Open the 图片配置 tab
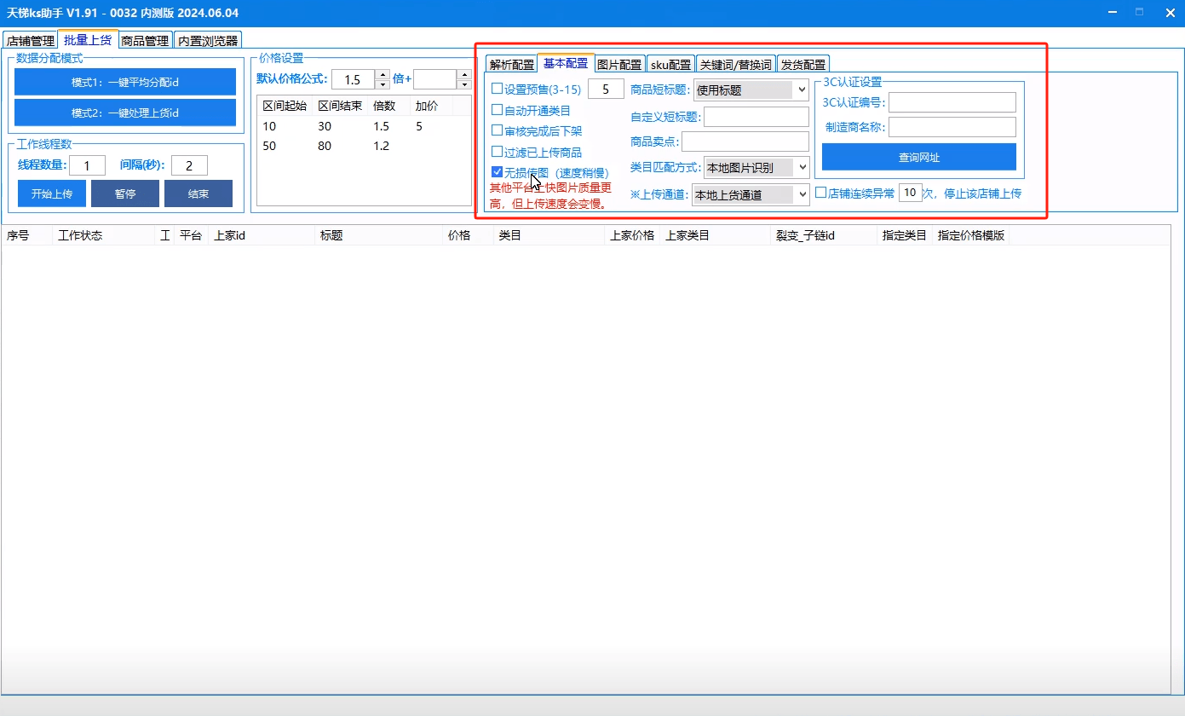 click(618, 64)
